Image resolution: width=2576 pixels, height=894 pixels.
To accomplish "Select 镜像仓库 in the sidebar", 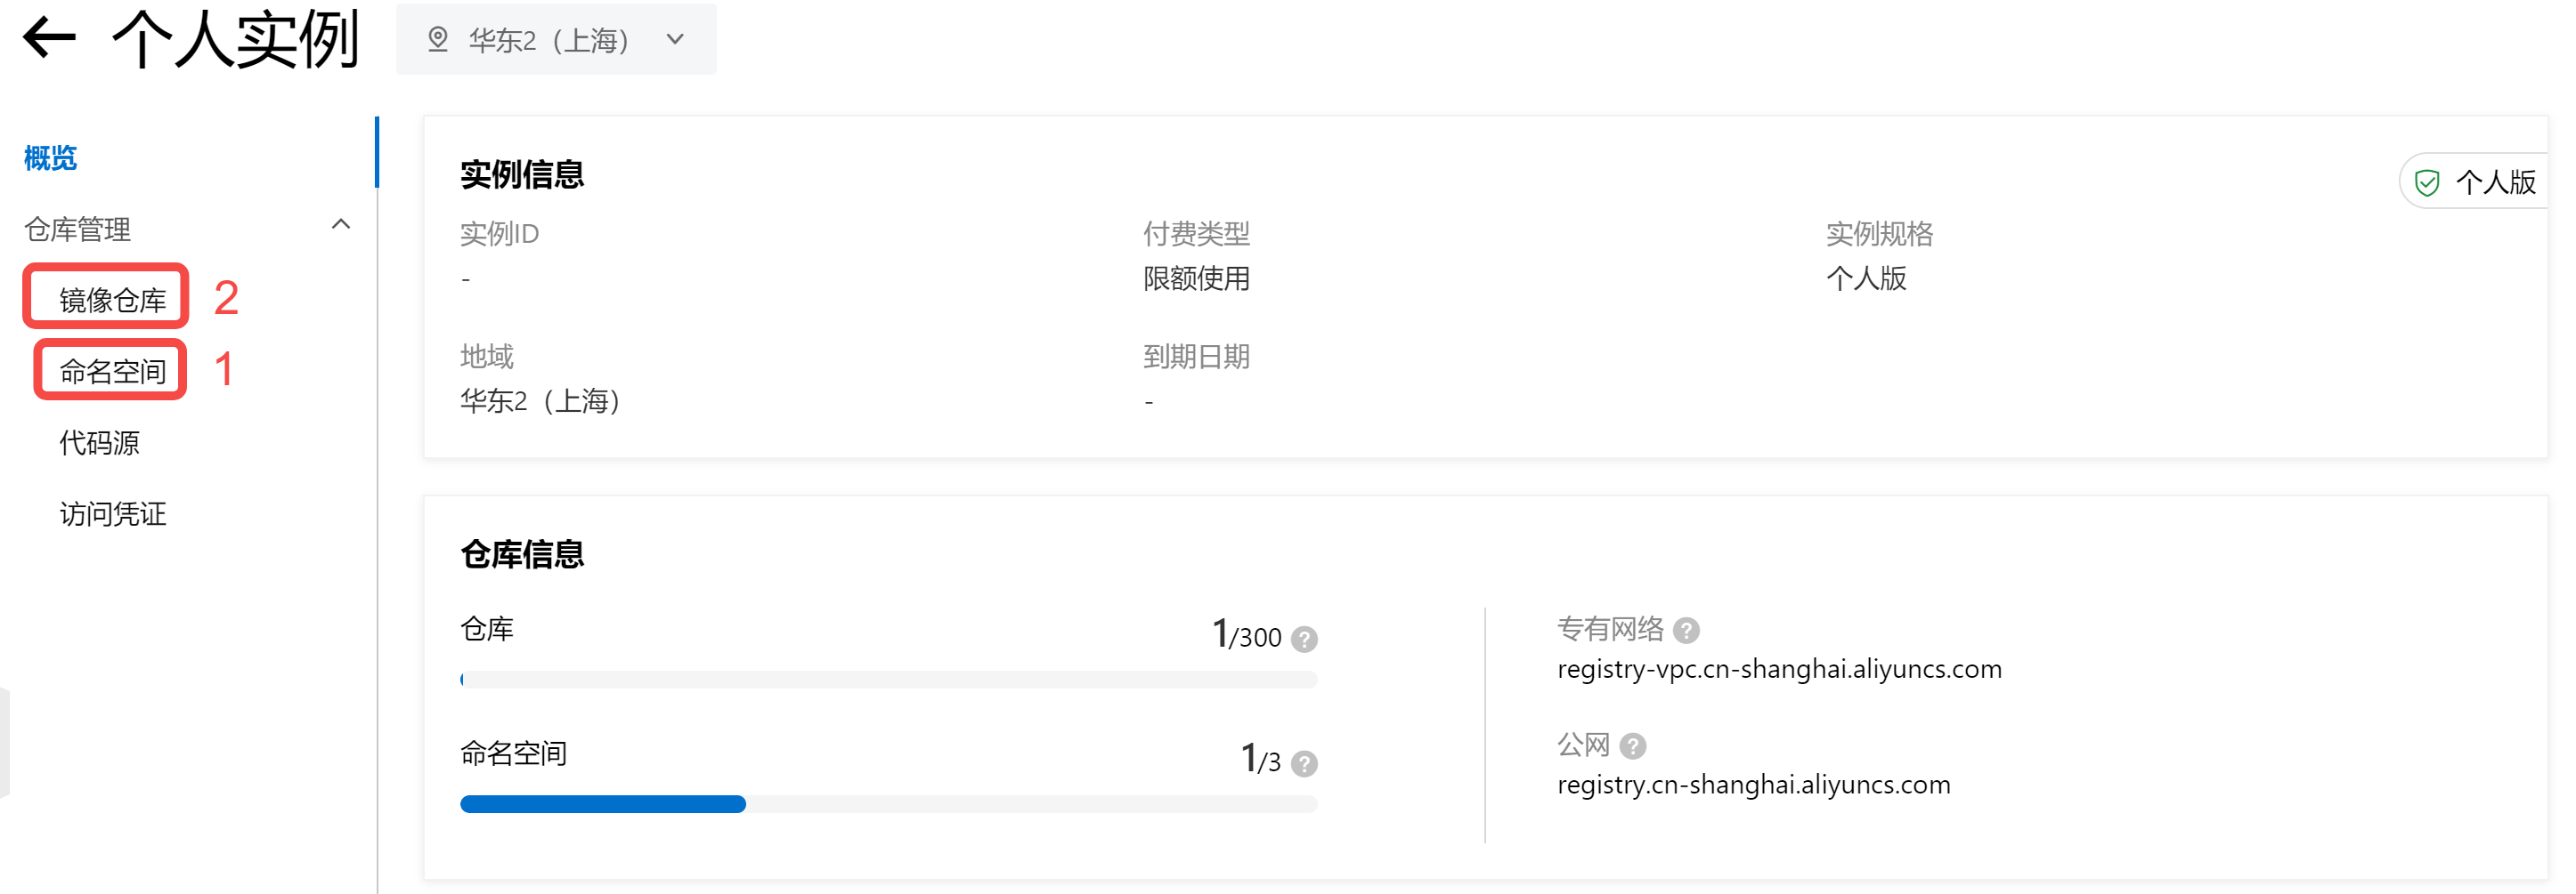I will (113, 300).
